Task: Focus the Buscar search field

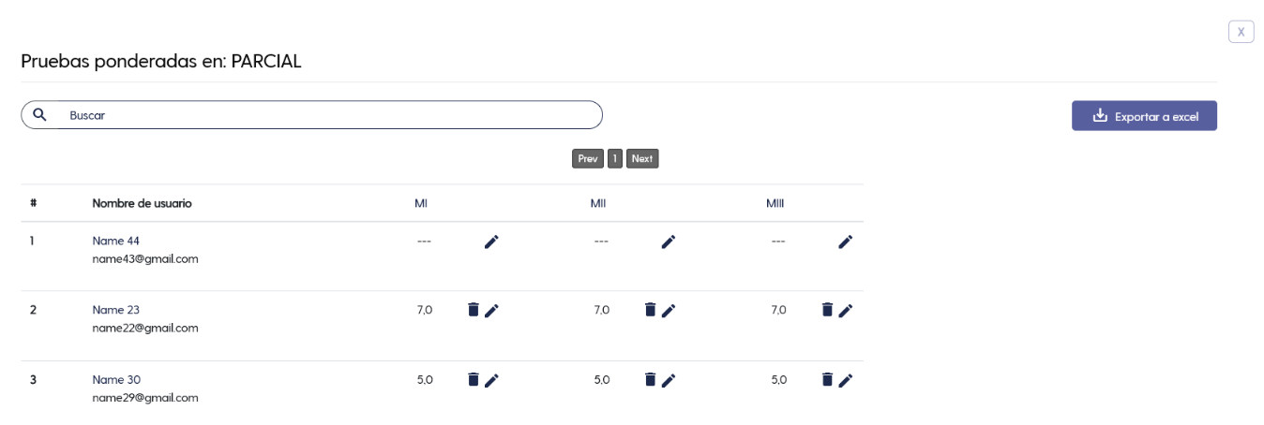Action: click(311, 115)
